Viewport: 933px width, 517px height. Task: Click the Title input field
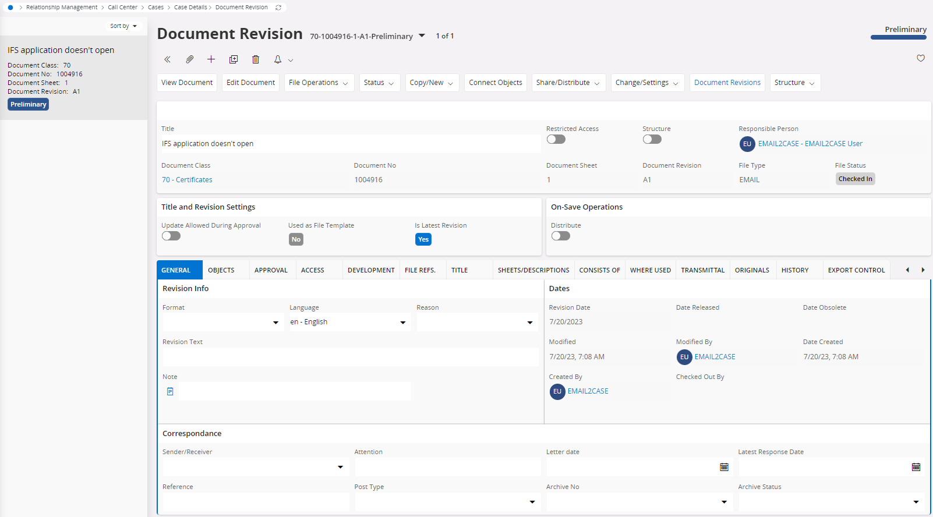click(x=351, y=144)
